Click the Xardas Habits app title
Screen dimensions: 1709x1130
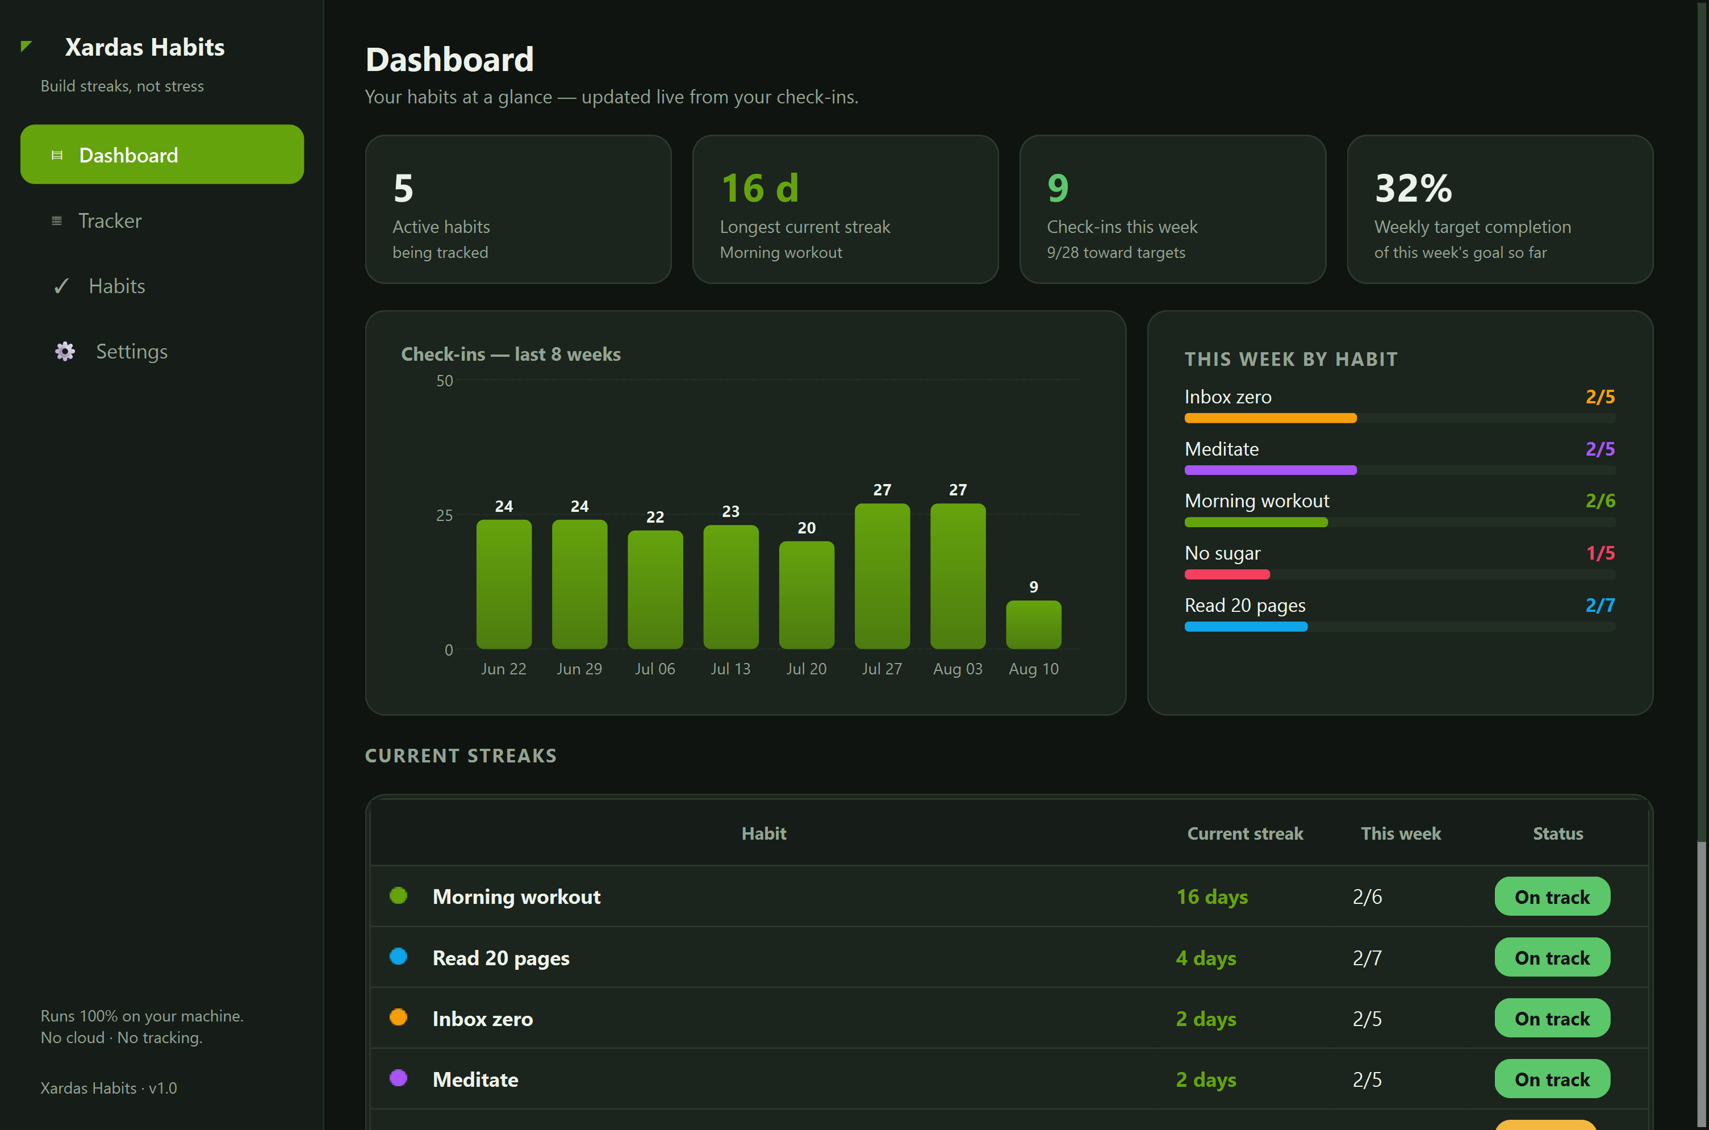pos(145,47)
